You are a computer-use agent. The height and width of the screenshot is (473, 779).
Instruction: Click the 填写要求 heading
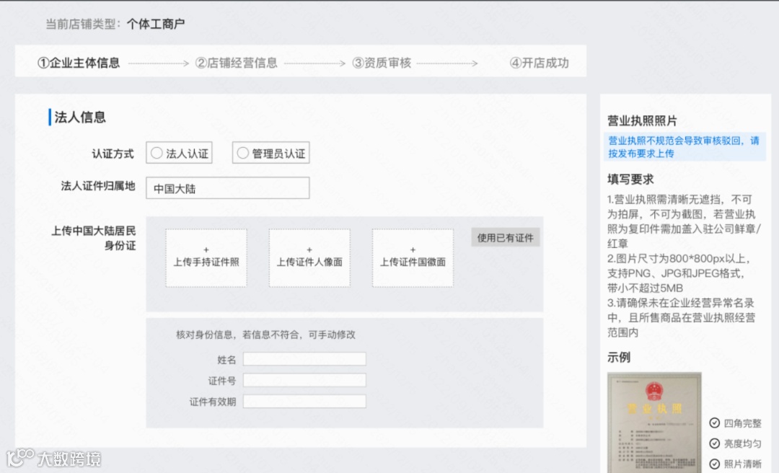pos(630,180)
